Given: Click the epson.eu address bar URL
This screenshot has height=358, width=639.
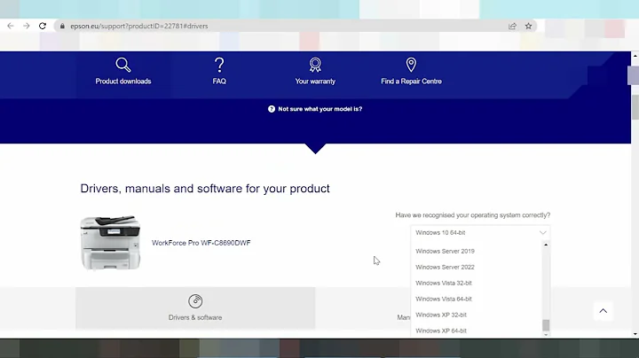Looking at the screenshot, I should (x=139, y=26).
